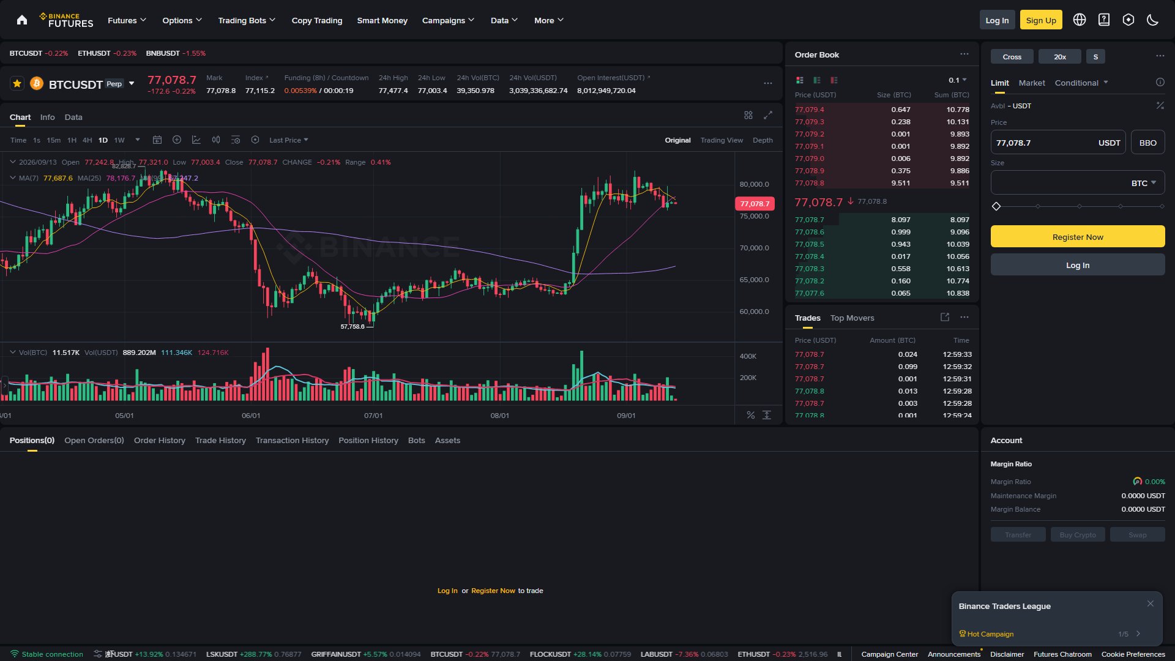The width and height of the screenshot is (1175, 661).
Task: Open the Stable connection status indicator
Action: tap(47, 654)
